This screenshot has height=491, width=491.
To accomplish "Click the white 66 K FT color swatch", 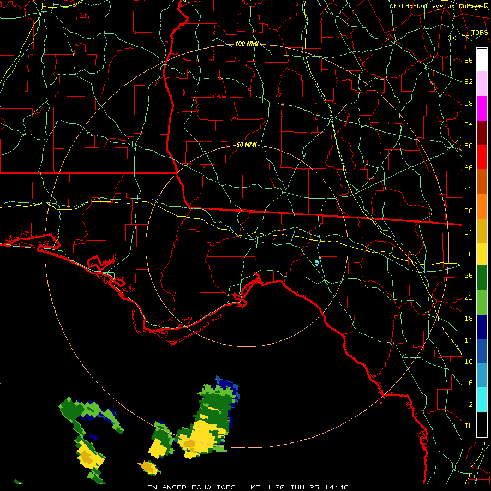I will pos(482,60).
